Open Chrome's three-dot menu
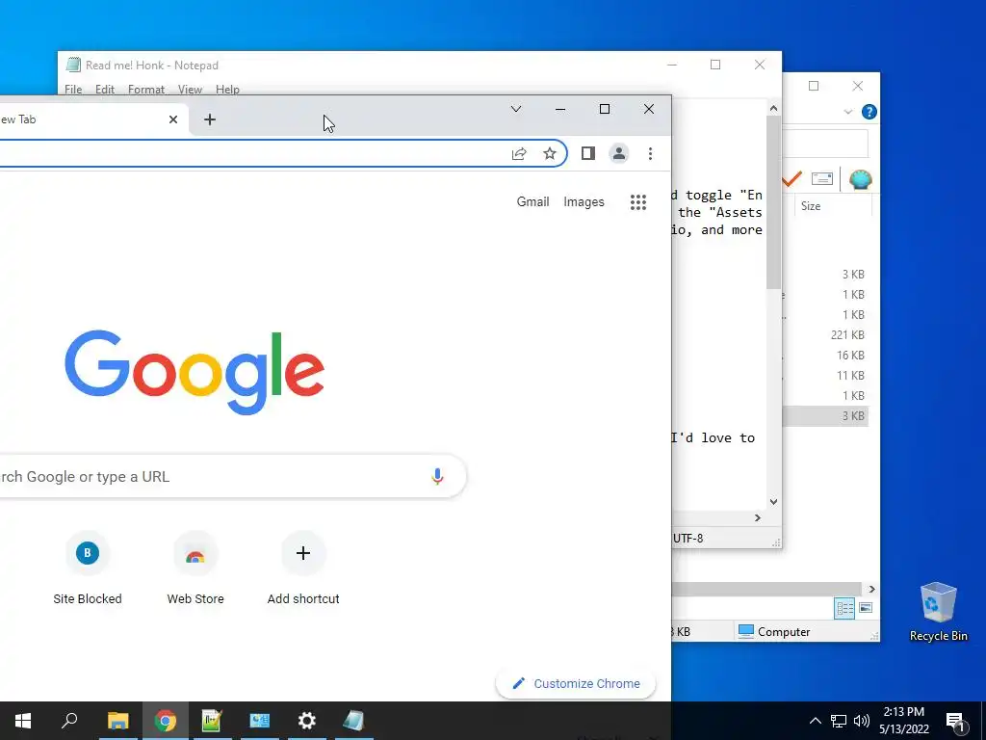This screenshot has width=986, height=740. point(650,153)
